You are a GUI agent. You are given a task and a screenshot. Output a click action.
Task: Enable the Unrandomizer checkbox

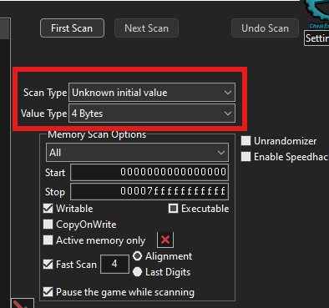point(245,141)
